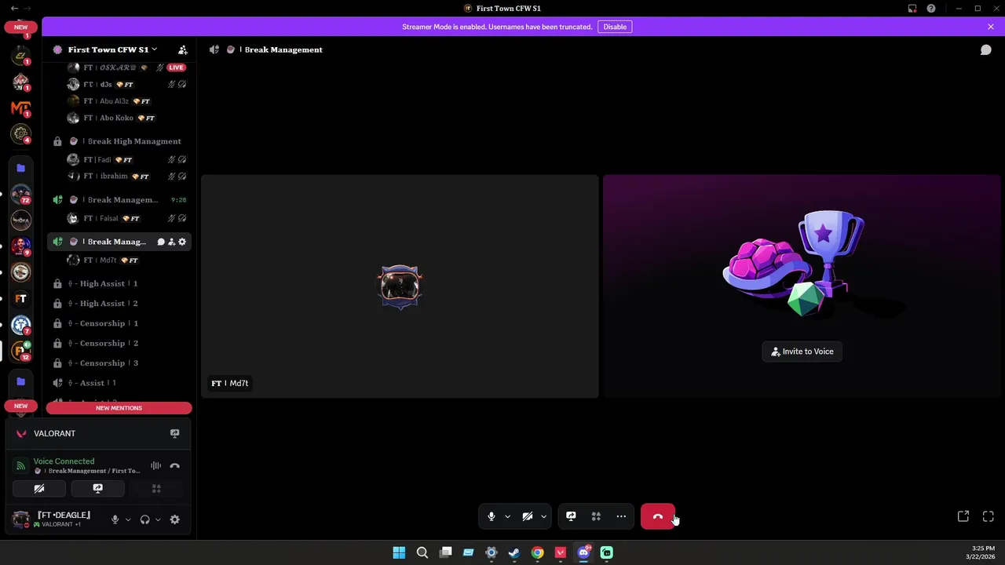The image size is (1005, 565).
Task: Stream VALORANT from the game panel
Action: (x=174, y=433)
